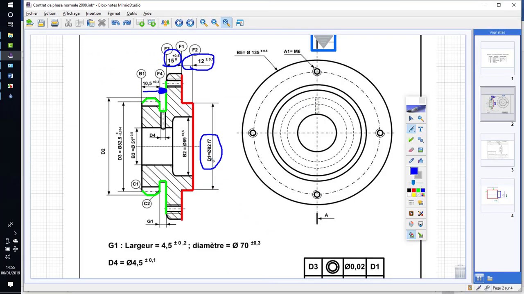Click the Copy toolbar icon

(x=79, y=23)
